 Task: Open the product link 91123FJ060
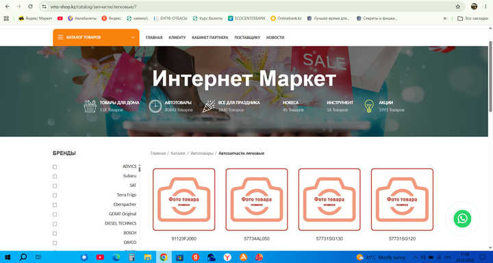(x=184, y=239)
